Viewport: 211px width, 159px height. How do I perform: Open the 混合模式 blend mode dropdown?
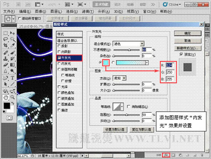[128, 44]
